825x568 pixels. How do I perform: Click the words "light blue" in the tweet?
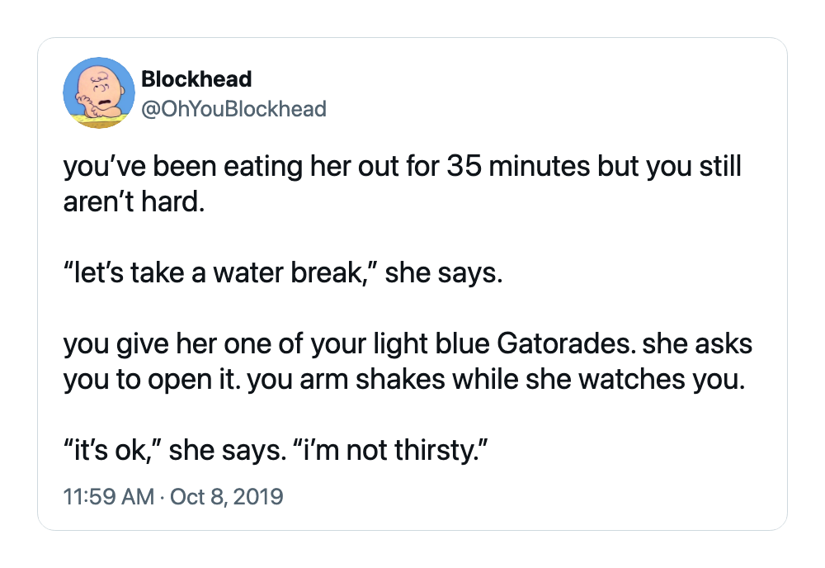pos(431,343)
